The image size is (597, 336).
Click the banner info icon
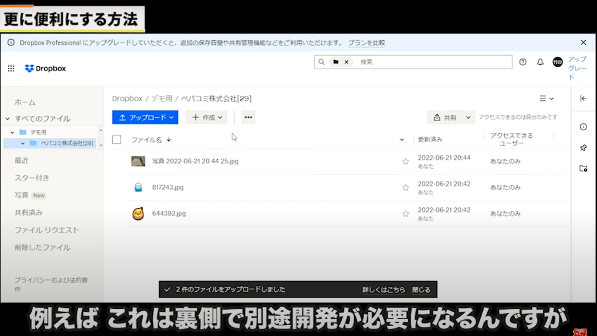coord(11,42)
